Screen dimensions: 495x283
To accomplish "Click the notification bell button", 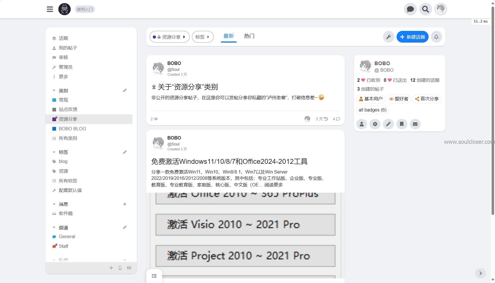I will click(436, 37).
